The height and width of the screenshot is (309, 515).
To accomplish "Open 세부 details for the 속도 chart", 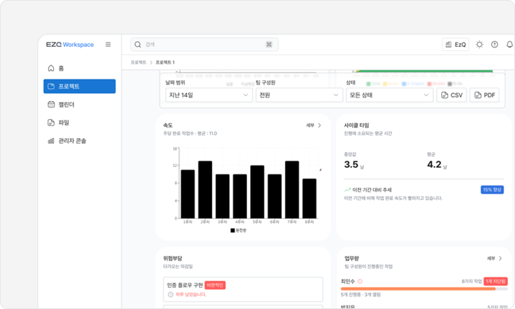I will (x=314, y=125).
